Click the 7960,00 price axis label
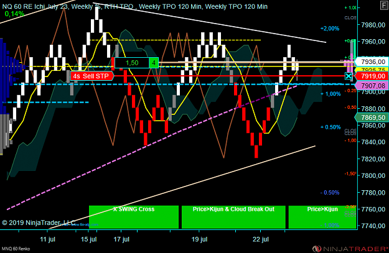389x253 pixels. tap(373, 42)
